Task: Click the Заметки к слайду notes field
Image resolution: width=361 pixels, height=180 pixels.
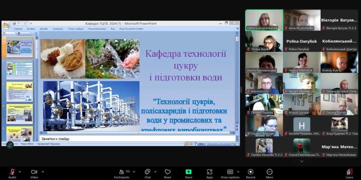Action: (138, 139)
